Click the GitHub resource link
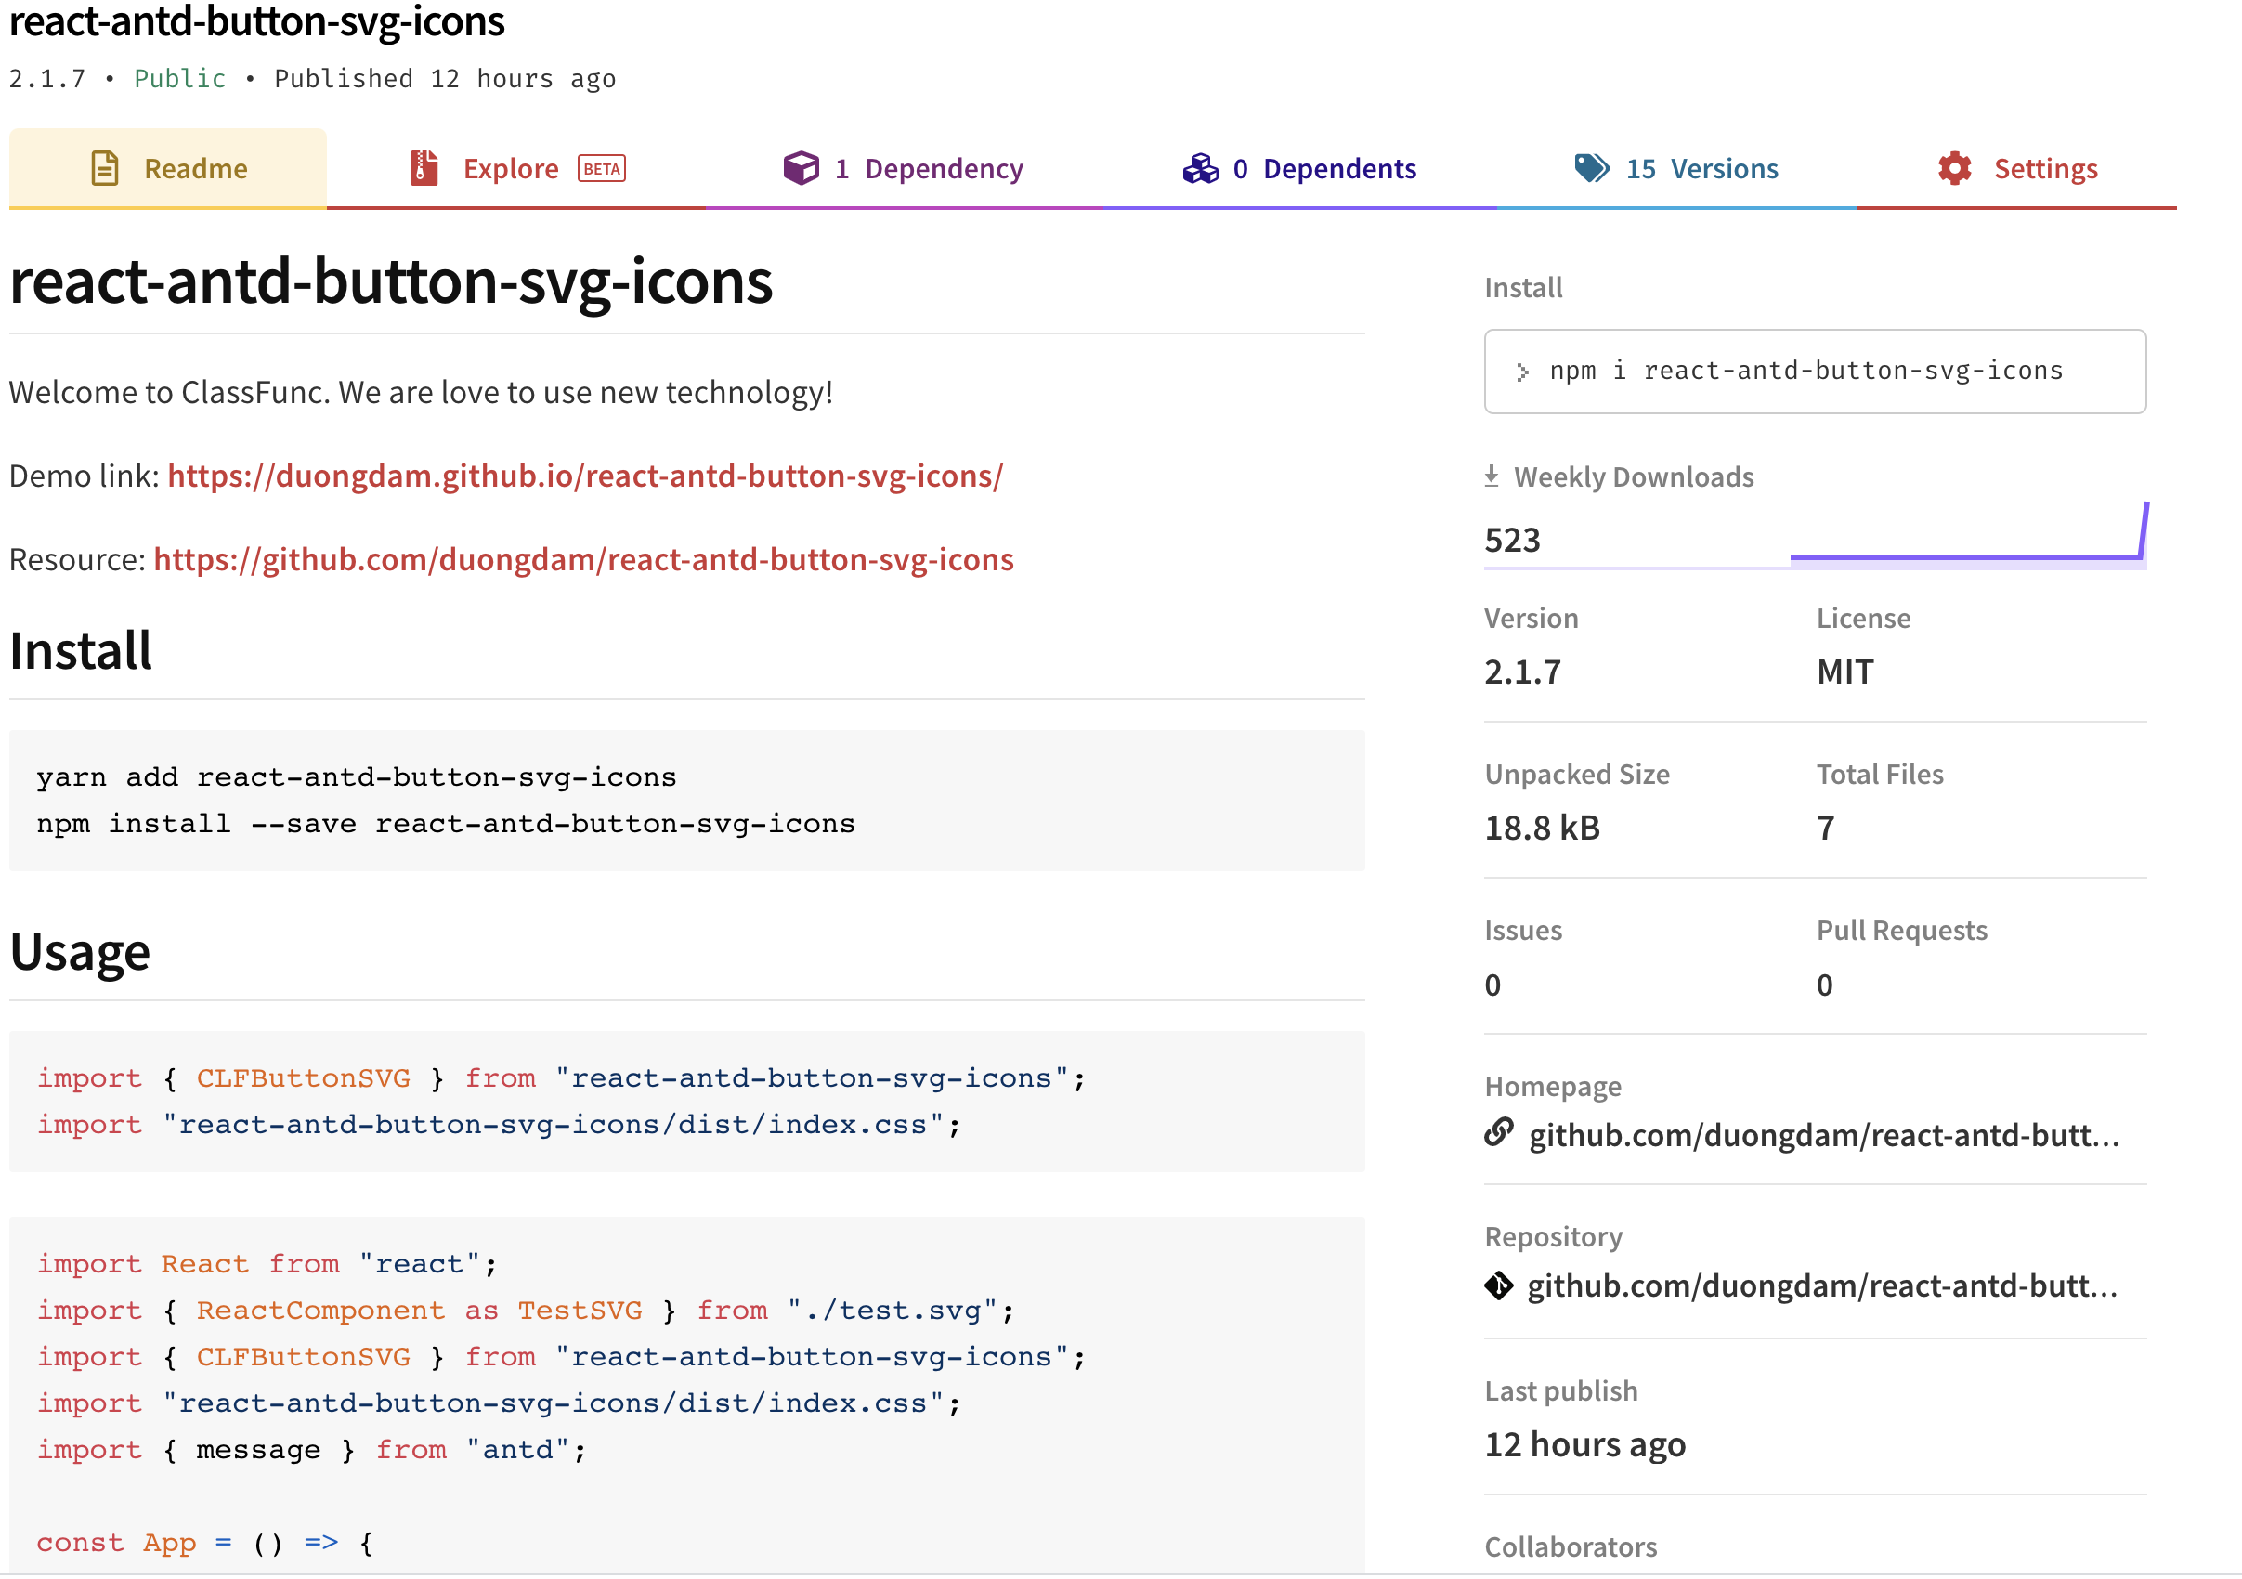2242x1579 pixels. (x=582, y=557)
